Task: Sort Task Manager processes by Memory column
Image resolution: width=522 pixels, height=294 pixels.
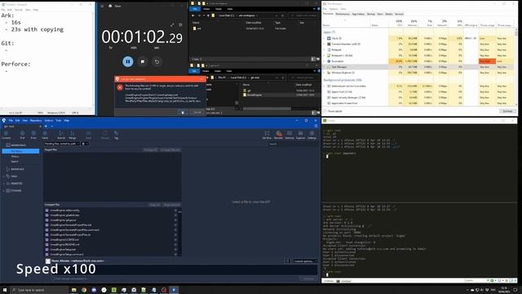Action: pyautogui.click(x=412, y=23)
